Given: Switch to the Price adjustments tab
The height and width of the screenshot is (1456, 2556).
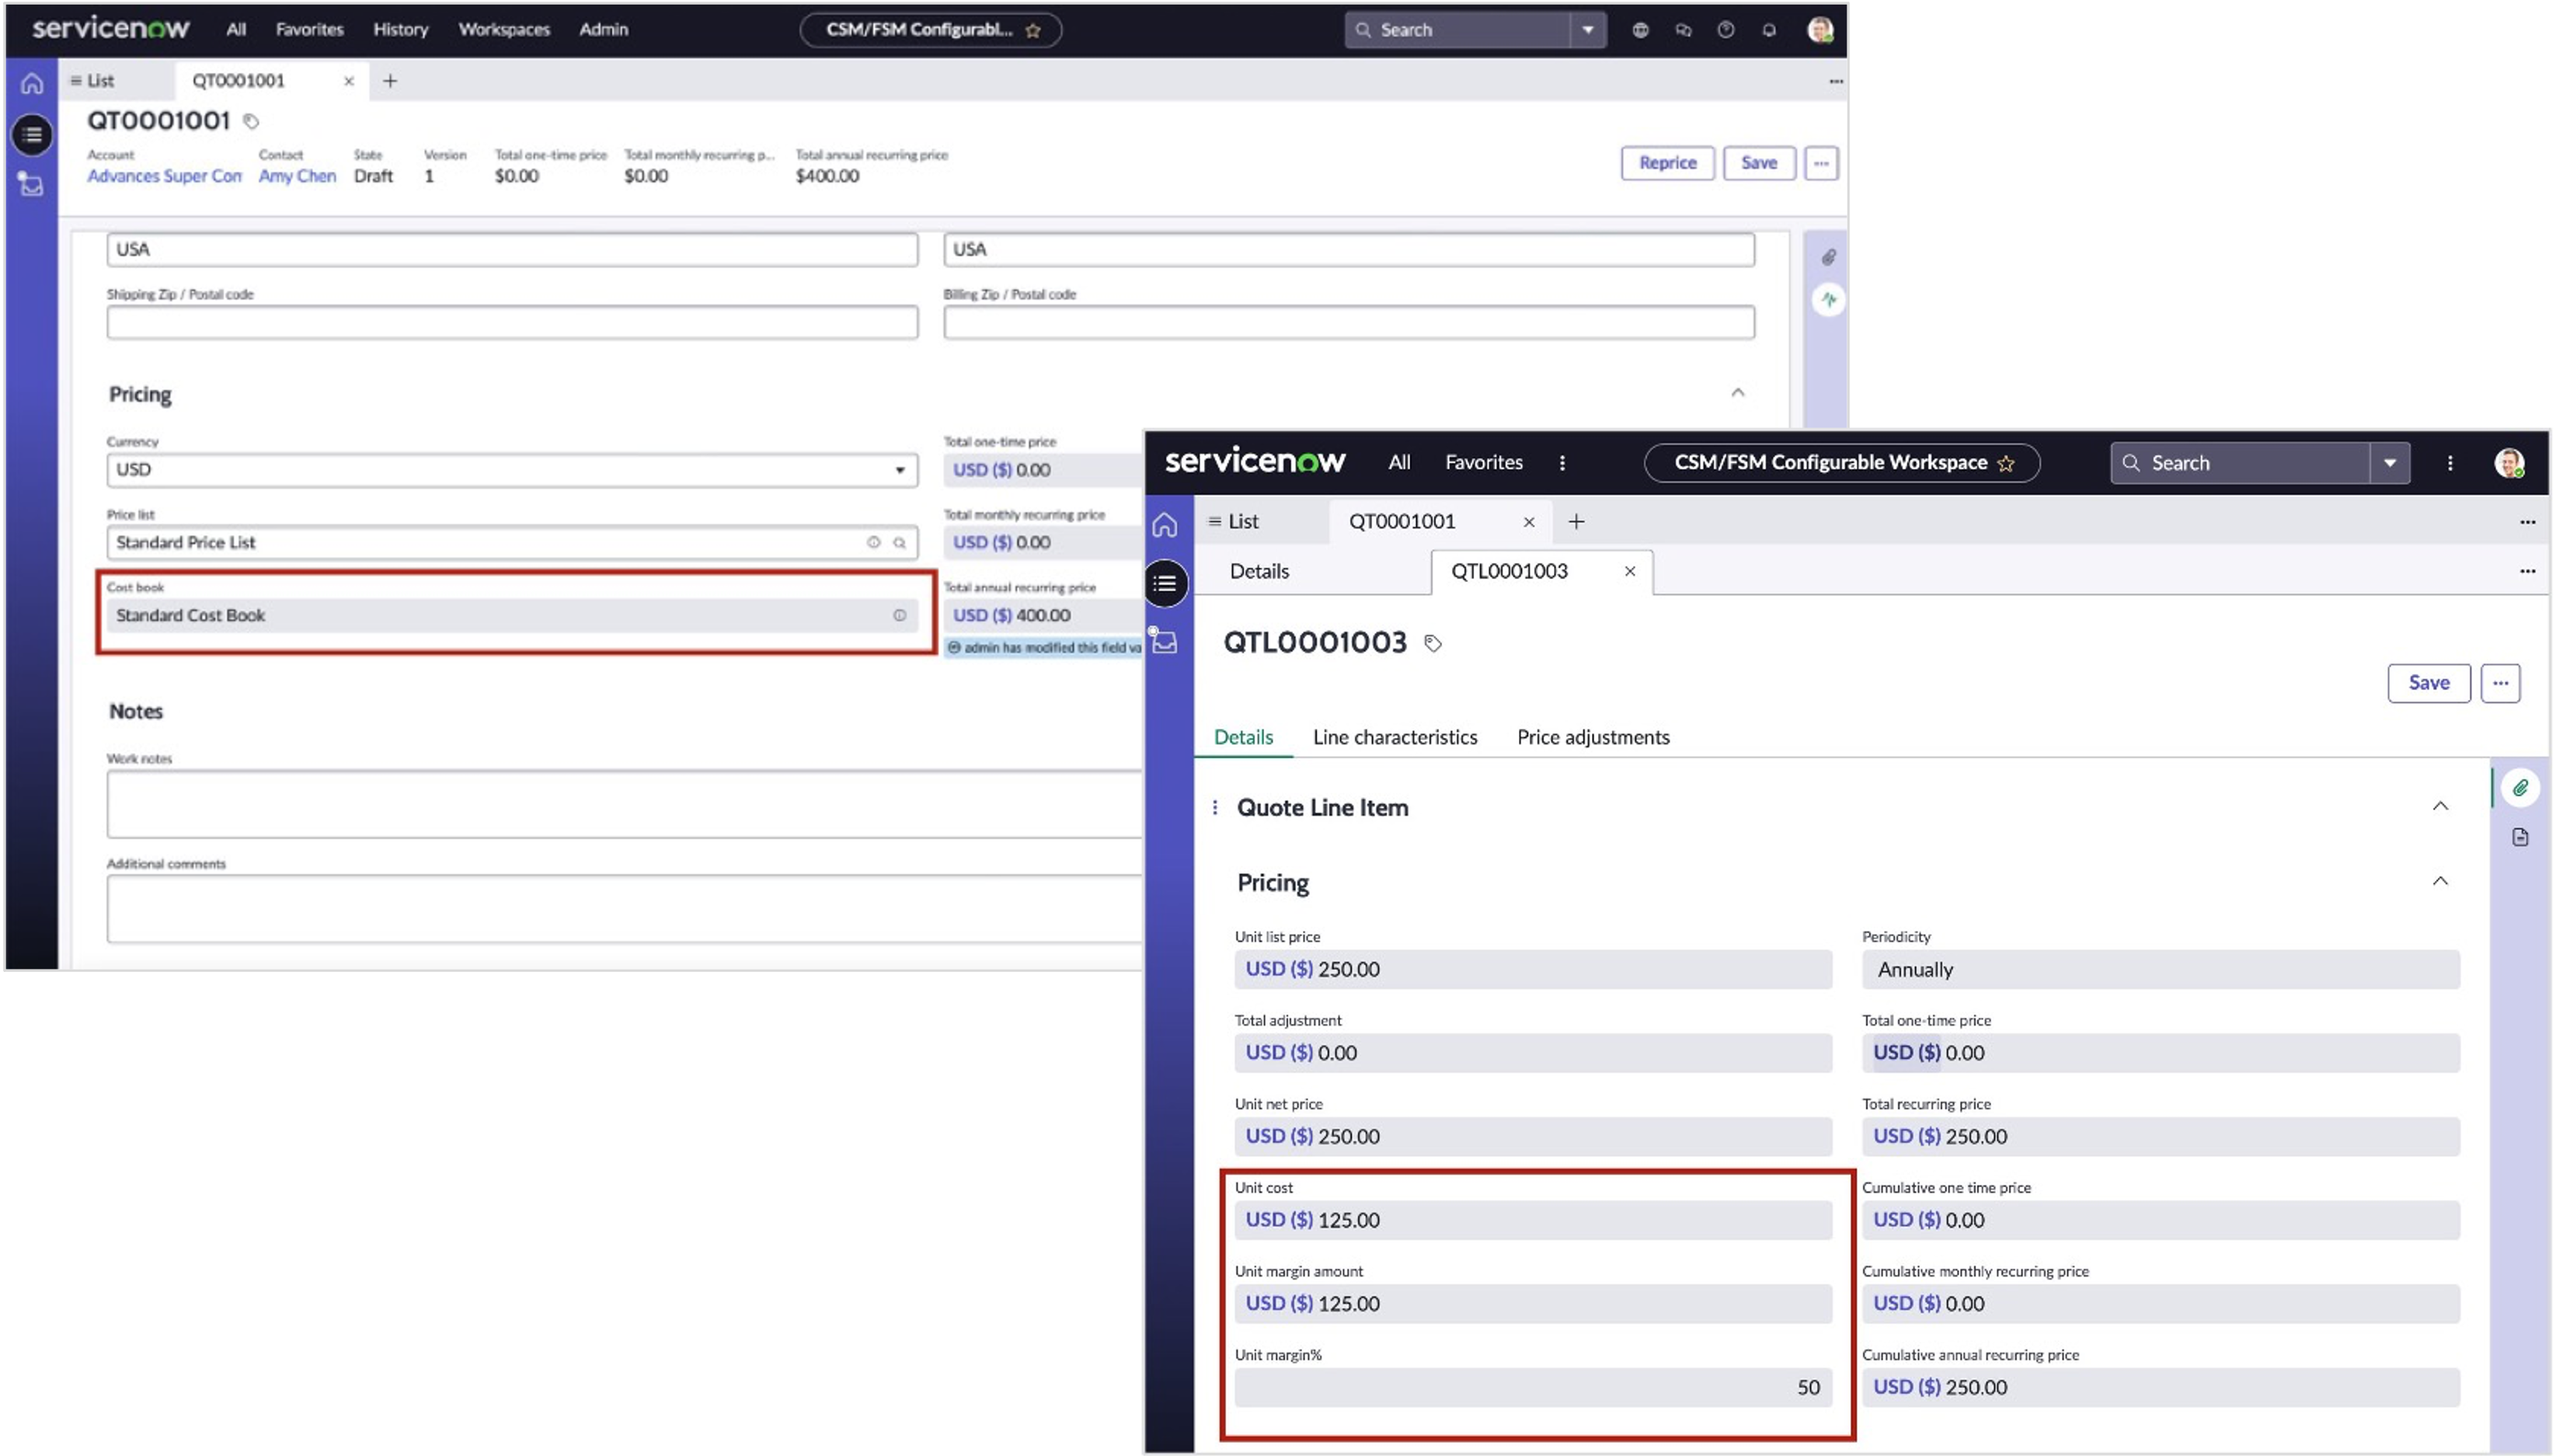Looking at the screenshot, I should click(x=1593, y=738).
